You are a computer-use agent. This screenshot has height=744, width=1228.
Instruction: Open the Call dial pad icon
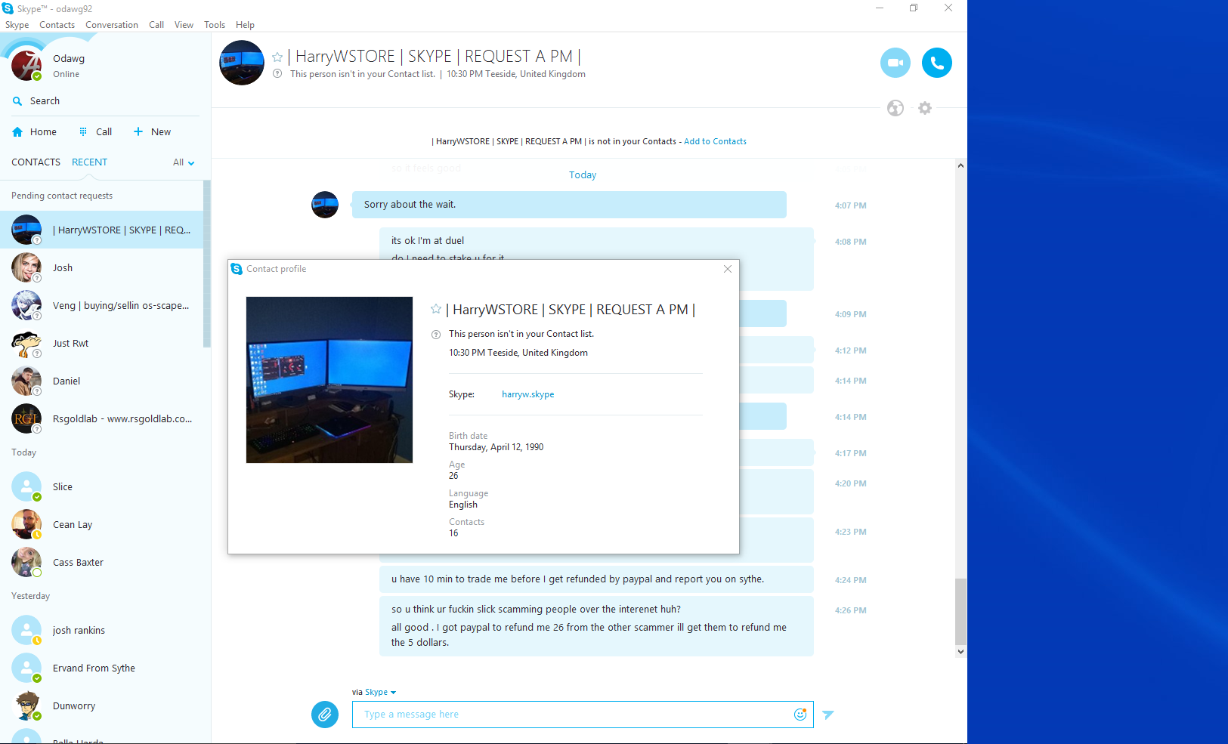pos(83,131)
